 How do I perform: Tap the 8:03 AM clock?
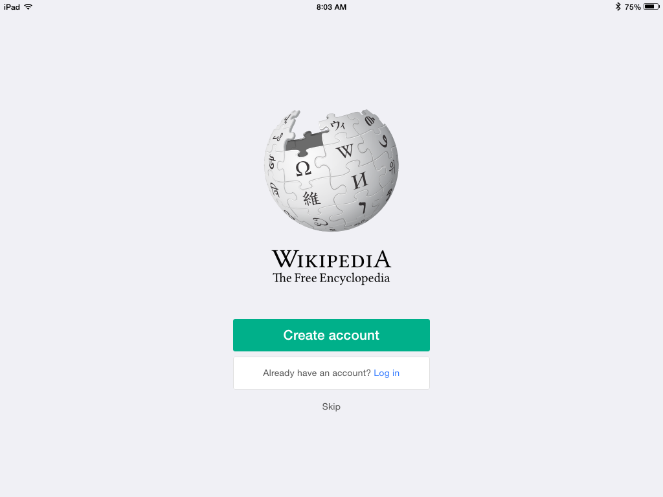[x=331, y=7]
